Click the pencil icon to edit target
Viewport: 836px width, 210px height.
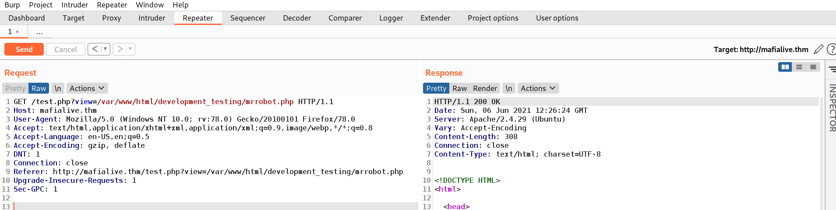[x=818, y=49]
